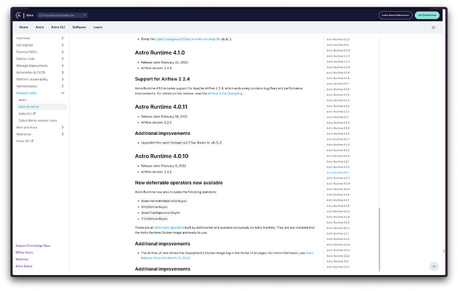Expand the Develop DAGs section chevron
The image size is (458, 291).
coord(62,52)
